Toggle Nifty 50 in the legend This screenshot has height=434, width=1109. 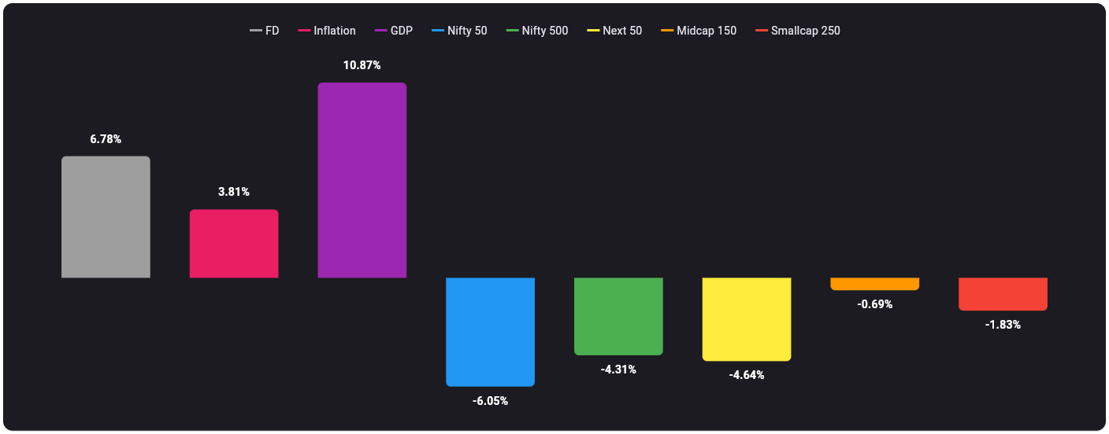459,31
